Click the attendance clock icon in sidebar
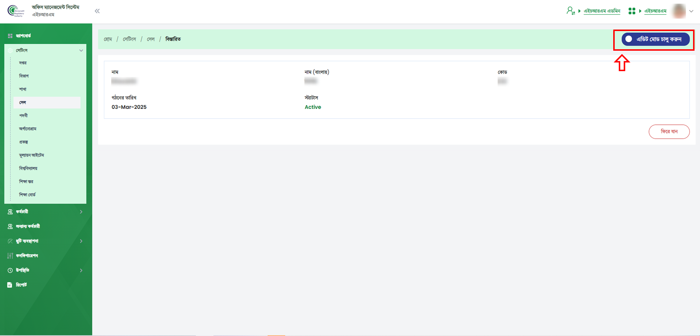700x336 pixels. point(10,270)
